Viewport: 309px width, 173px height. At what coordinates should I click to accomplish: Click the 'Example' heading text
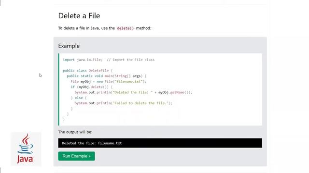point(69,46)
